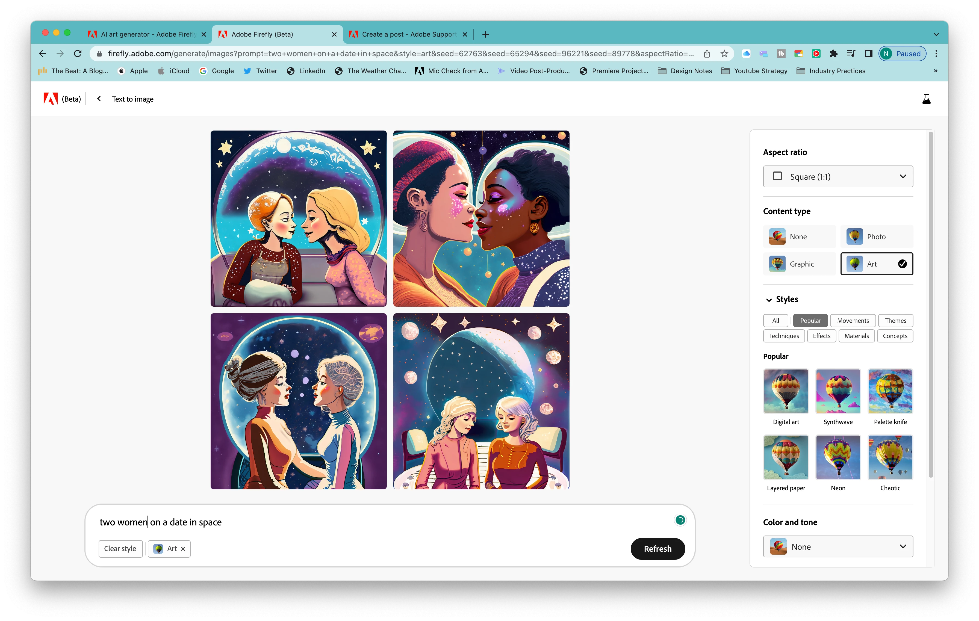Open the Aspect ratio Square (1:1) dropdown
This screenshot has height=621, width=979.
point(838,176)
